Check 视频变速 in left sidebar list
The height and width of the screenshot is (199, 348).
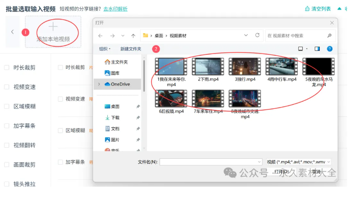pos(7,87)
